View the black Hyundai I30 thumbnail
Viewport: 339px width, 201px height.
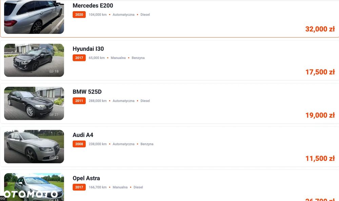coord(34,60)
